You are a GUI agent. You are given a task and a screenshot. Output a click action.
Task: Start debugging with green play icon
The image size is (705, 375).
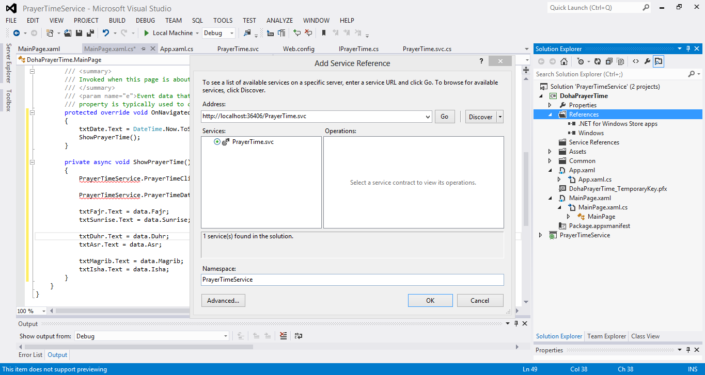[x=147, y=33]
